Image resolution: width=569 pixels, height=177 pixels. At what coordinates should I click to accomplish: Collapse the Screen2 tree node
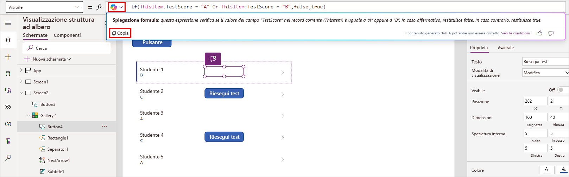[x=21, y=93]
